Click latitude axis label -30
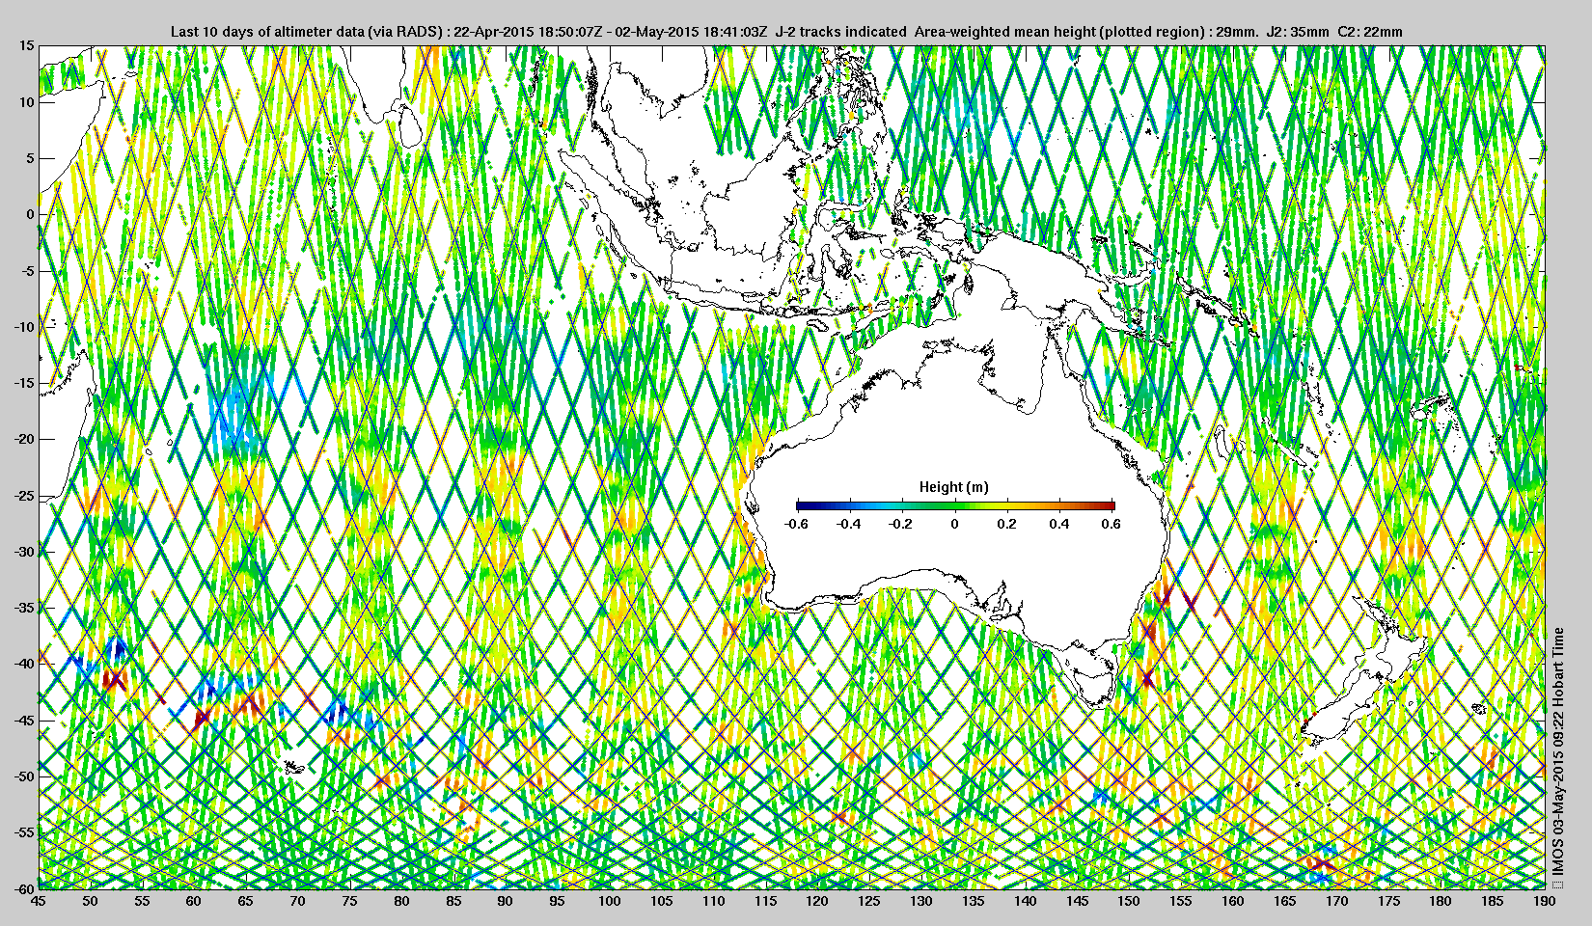Viewport: 1592px width, 926px height. (x=24, y=552)
